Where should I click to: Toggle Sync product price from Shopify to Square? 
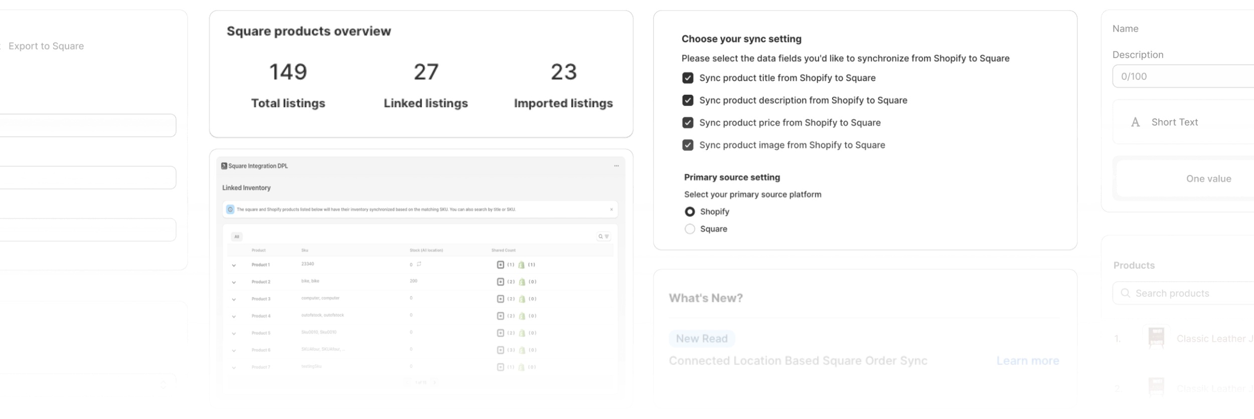pos(688,123)
